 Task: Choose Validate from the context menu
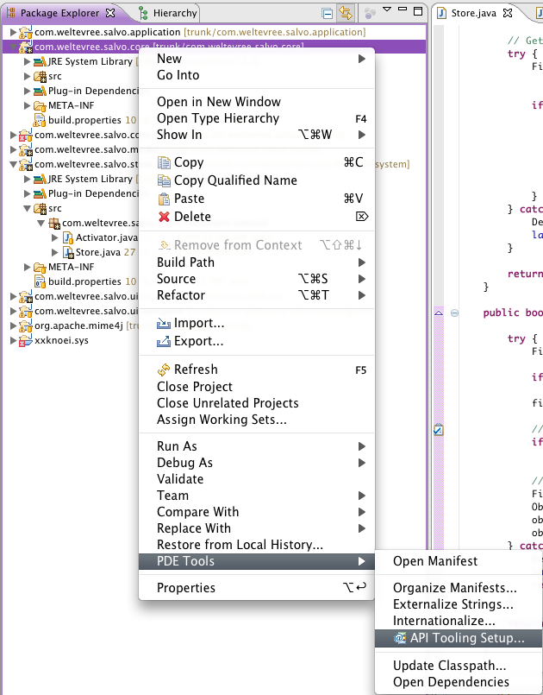[x=257, y=479]
